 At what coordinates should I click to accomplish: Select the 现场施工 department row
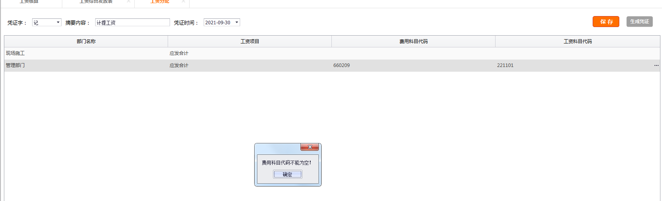[x=15, y=53]
